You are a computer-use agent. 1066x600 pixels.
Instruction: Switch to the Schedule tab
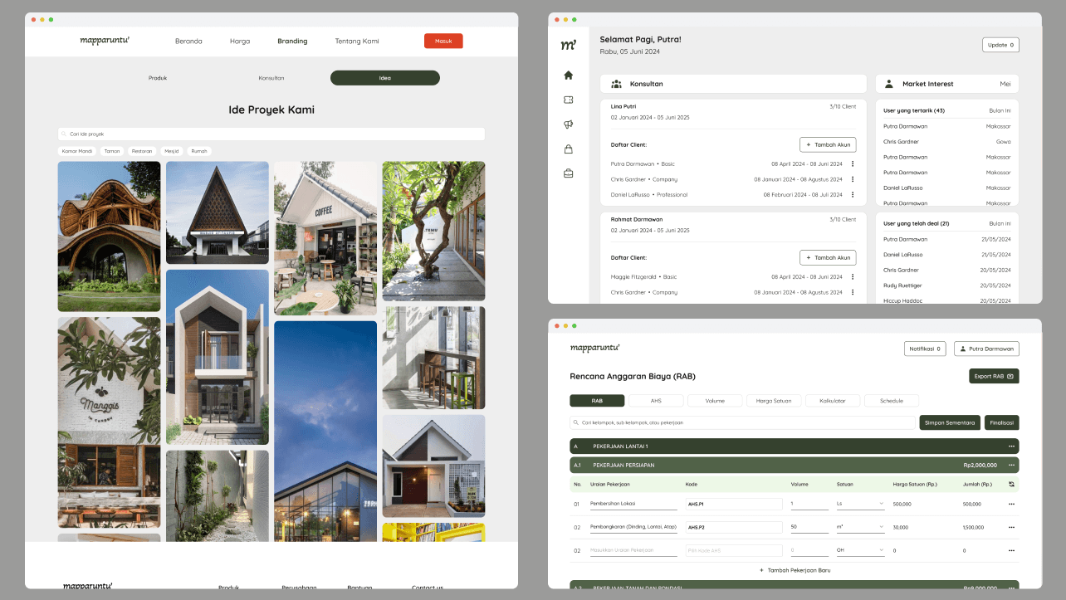tap(892, 401)
